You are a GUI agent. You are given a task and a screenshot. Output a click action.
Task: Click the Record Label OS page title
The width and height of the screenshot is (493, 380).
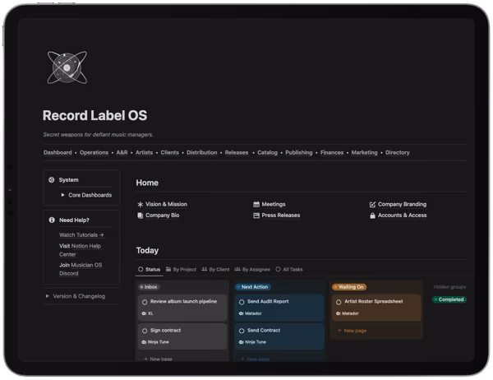(x=95, y=115)
